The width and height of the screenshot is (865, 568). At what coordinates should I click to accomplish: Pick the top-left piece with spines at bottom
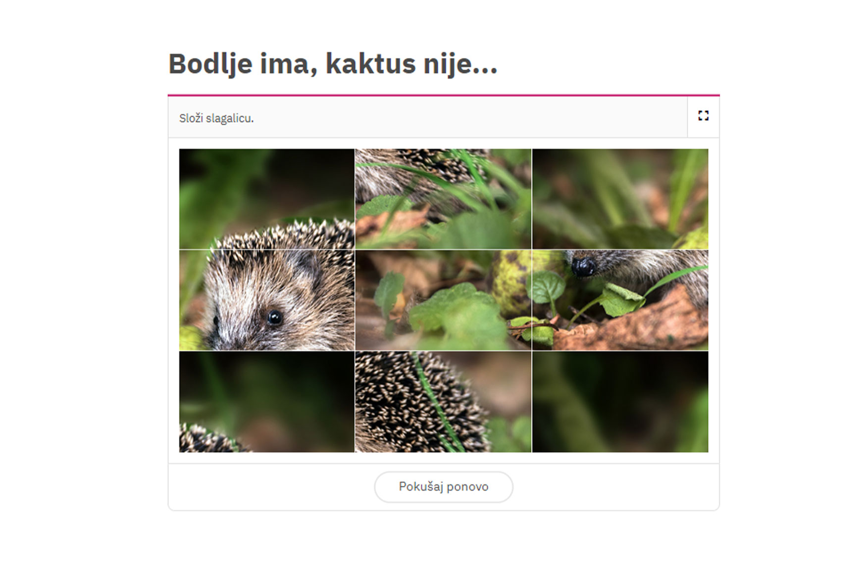point(267,199)
